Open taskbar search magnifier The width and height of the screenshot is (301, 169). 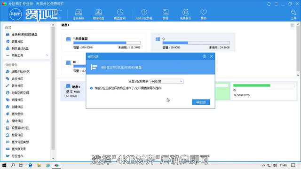(x=13, y=165)
